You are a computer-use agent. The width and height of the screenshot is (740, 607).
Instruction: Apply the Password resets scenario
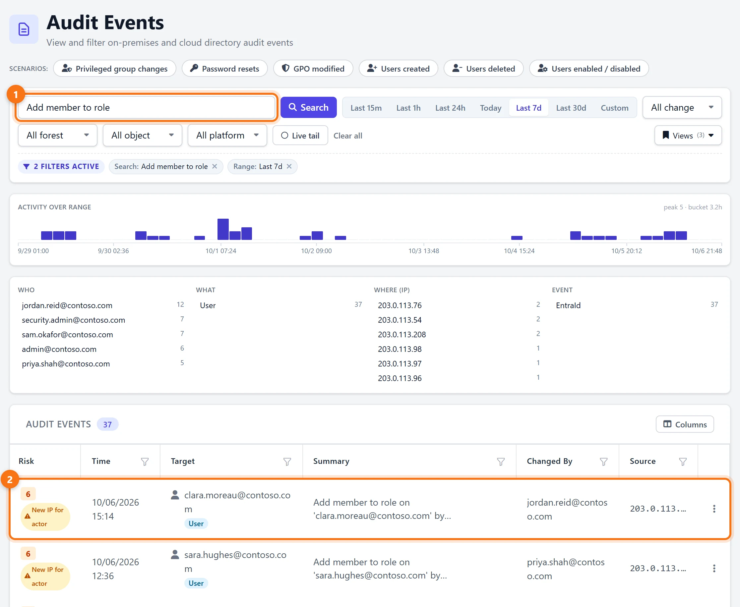(225, 69)
